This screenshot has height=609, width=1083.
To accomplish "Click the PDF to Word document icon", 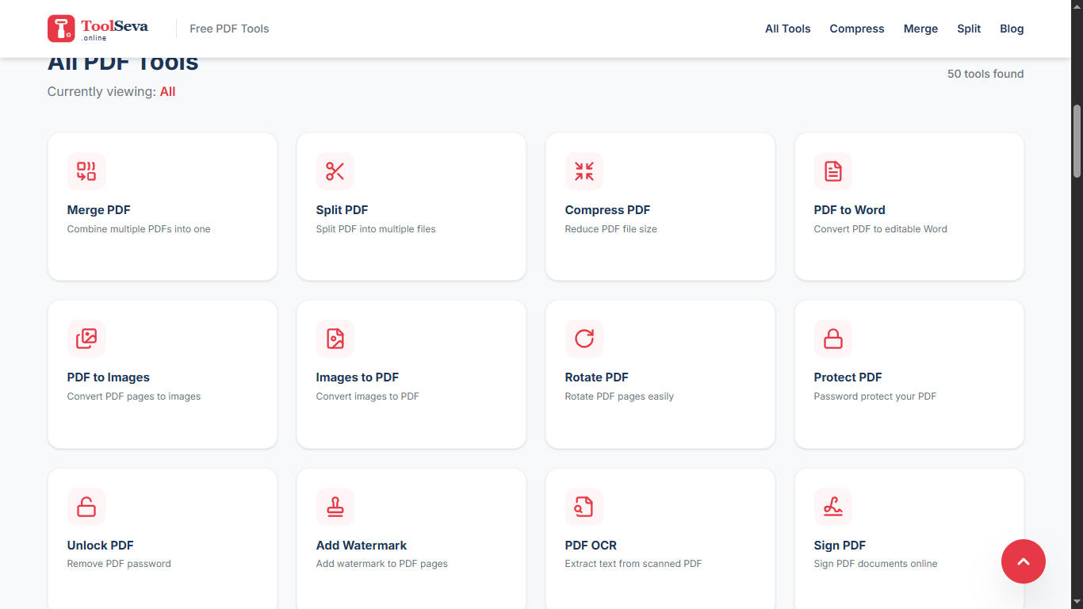I will point(833,171).
